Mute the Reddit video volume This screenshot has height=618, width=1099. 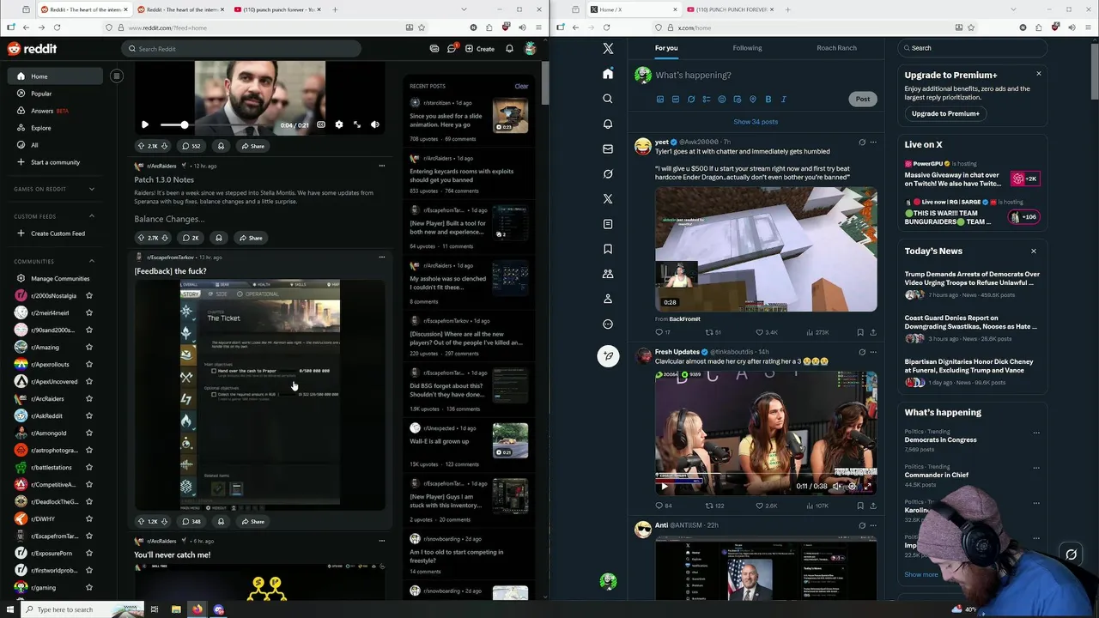coord(374,125)
